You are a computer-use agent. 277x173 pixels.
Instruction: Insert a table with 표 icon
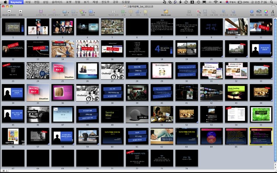131,12
